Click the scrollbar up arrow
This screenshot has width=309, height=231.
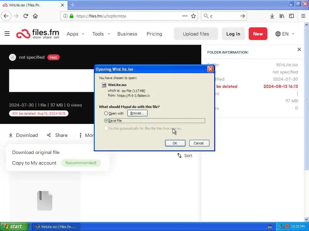click(x=306, y=25)
